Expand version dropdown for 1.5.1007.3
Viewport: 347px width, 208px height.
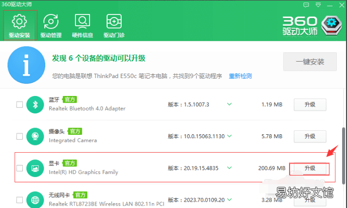pos(230,104)
